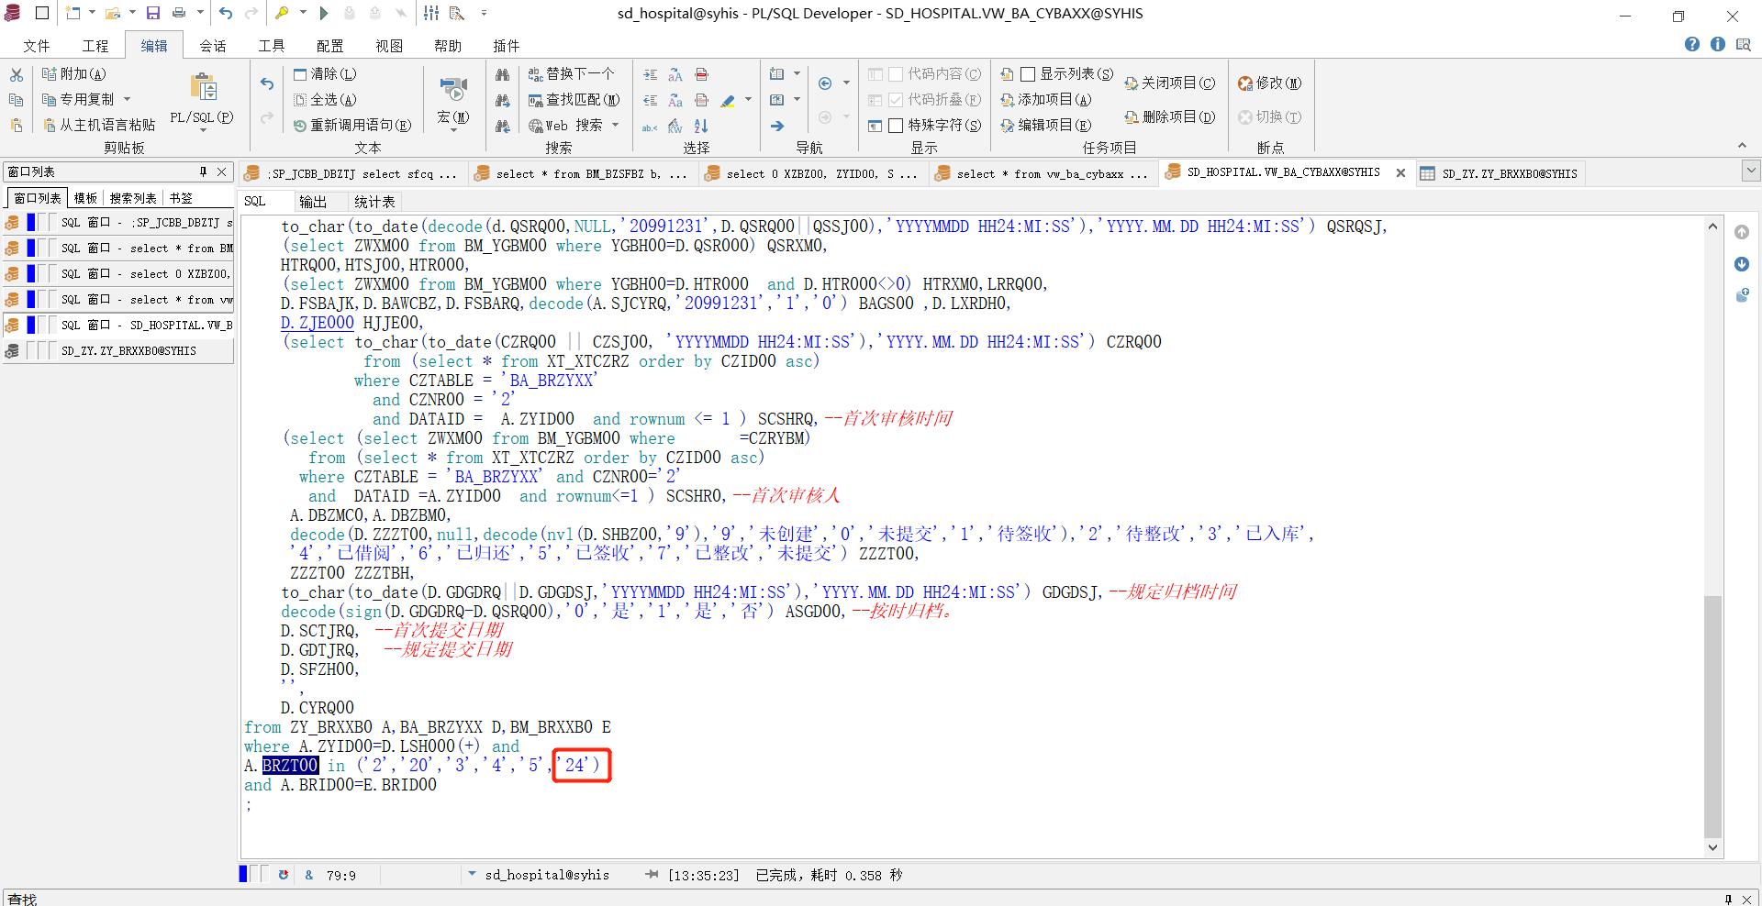Click the up-arrow circle beside editor
Image resolution: width=1762 pixels, height=906 pixels.
tap(1742, 233)
